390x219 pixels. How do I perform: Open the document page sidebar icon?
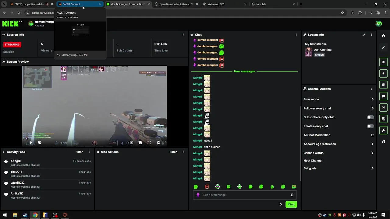[x=383, y=85]
